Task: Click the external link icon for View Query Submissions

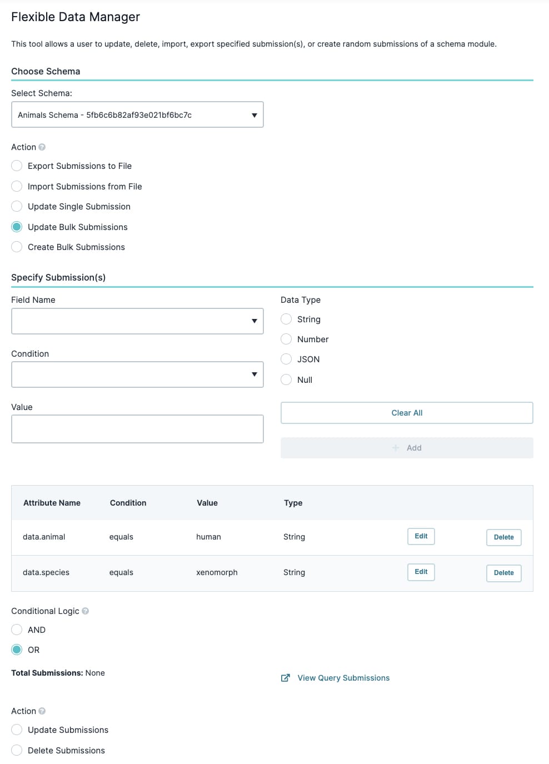Action: 286,678
